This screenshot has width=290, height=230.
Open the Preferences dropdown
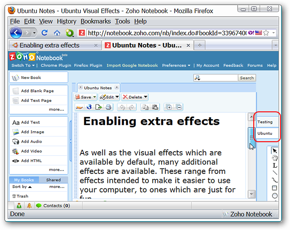176,65
